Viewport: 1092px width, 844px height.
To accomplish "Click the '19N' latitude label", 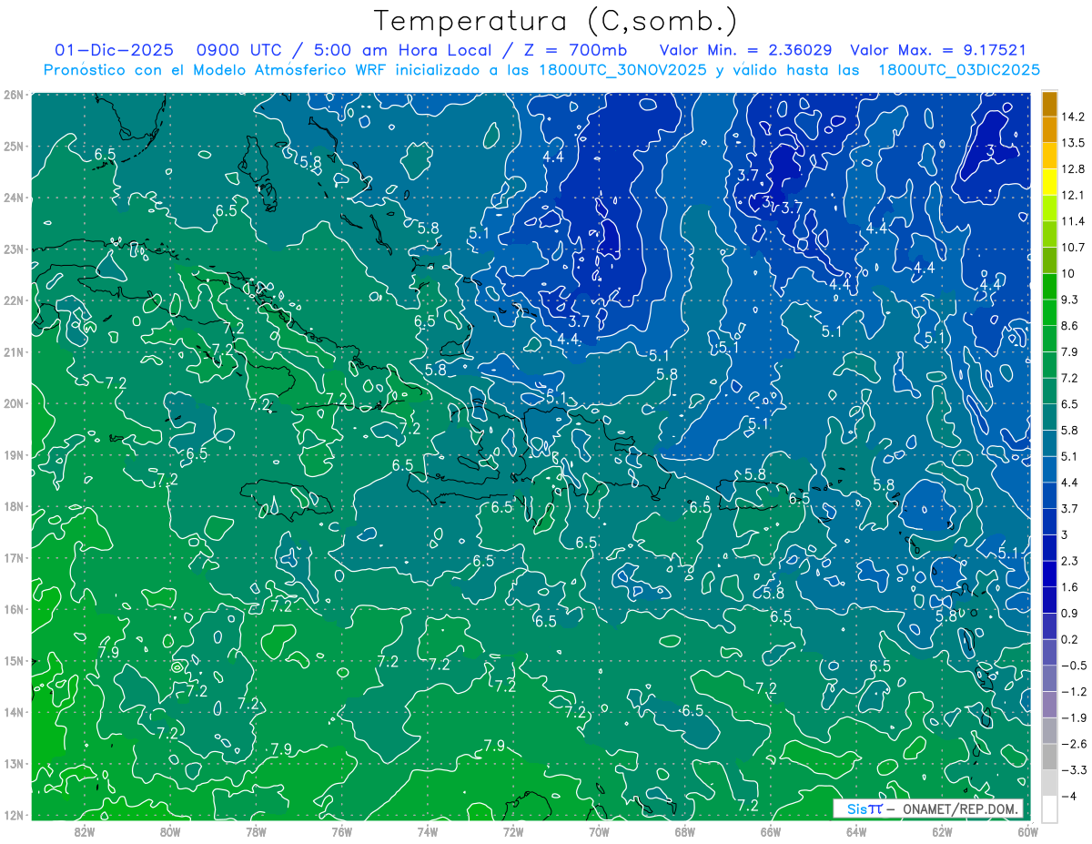I will coord(13,454).
